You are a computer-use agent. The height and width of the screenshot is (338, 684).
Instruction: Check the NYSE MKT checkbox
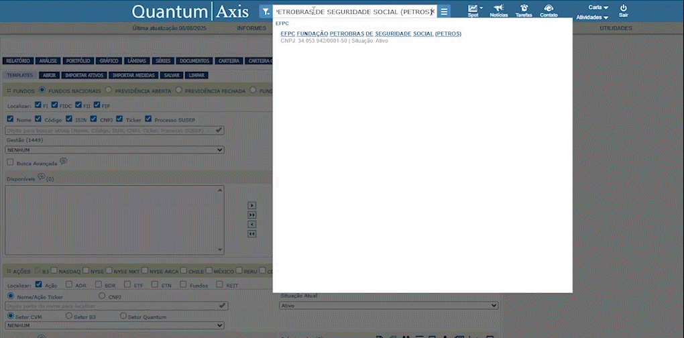tap(109, 270)
